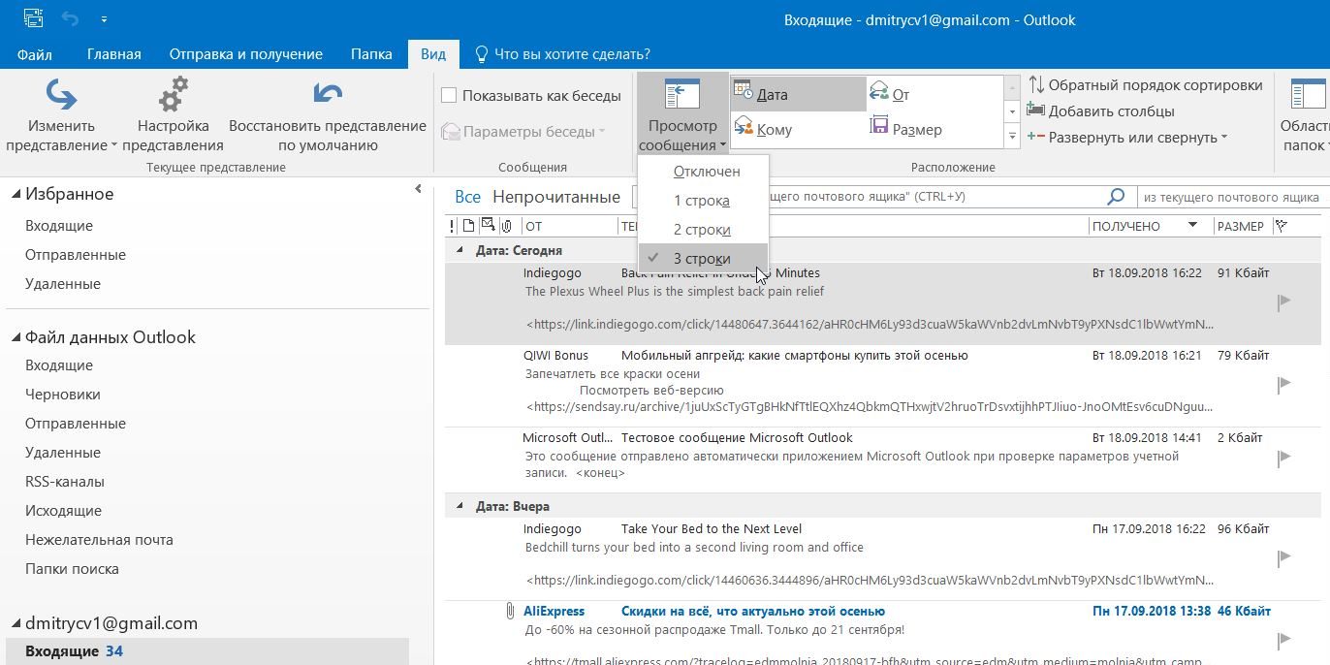Image resolution: width=1330 pixels, height=665 pixels.
Task: Sort by Размер column header
Action: pos(1241,226)
